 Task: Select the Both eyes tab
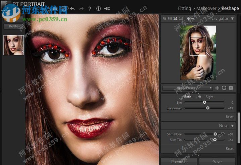[x=188, y=97]
